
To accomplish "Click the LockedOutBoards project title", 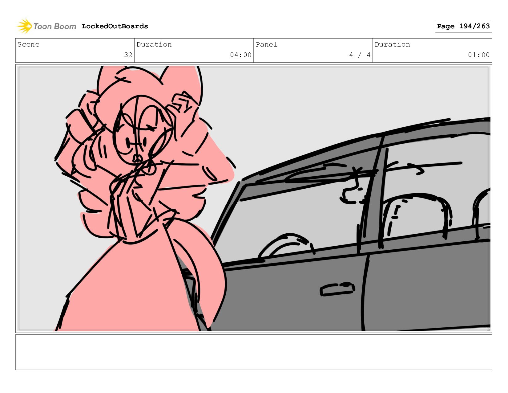I will [115, 26].
